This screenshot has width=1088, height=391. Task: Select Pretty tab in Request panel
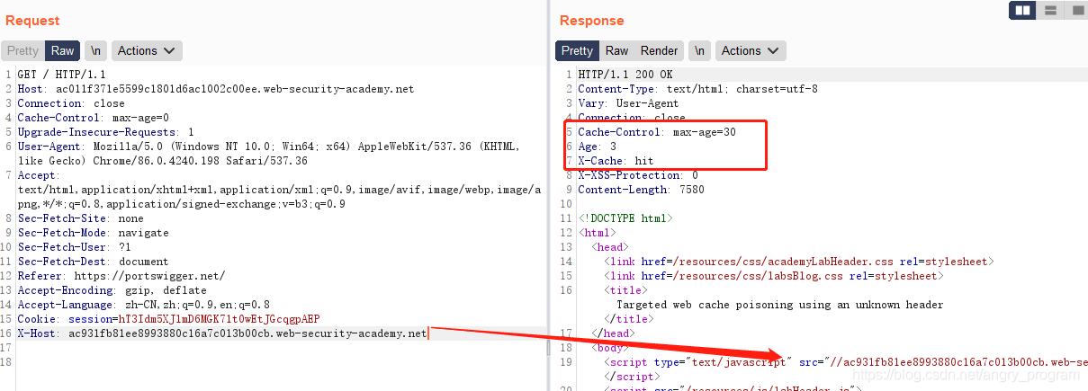(23, 51)
